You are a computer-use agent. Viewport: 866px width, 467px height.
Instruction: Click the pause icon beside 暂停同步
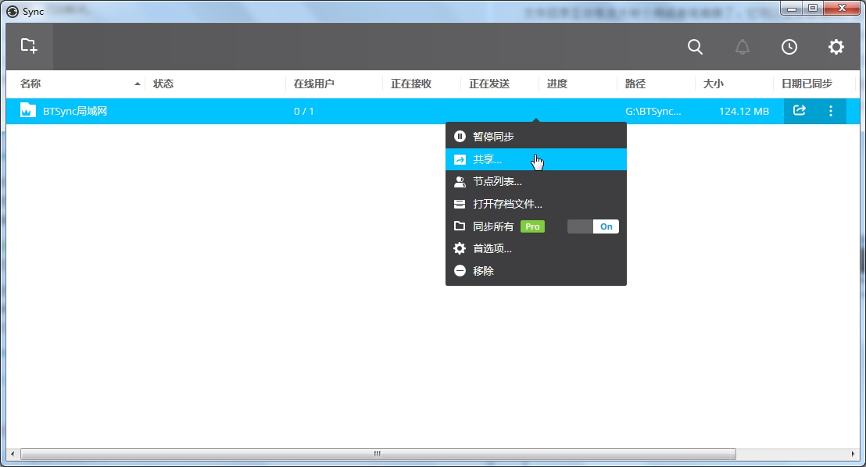click(x=460, y=137)
